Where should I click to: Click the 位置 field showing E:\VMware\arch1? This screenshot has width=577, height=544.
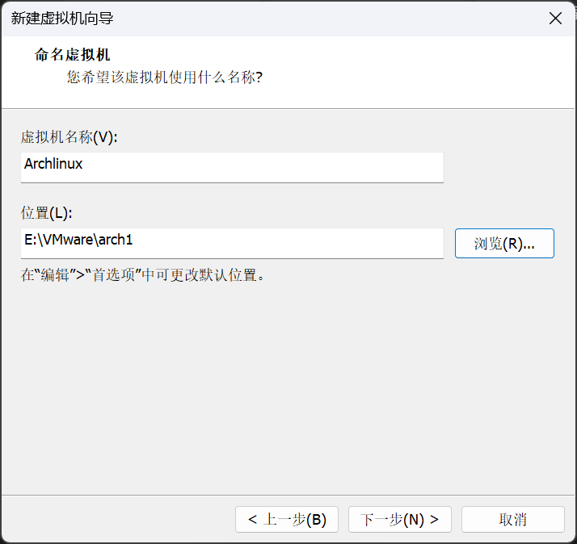coord(232,243)
